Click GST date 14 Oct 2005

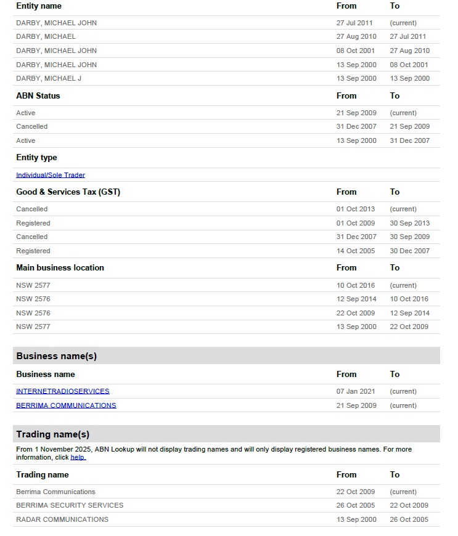pyautogui.click(x=356, y=251)
